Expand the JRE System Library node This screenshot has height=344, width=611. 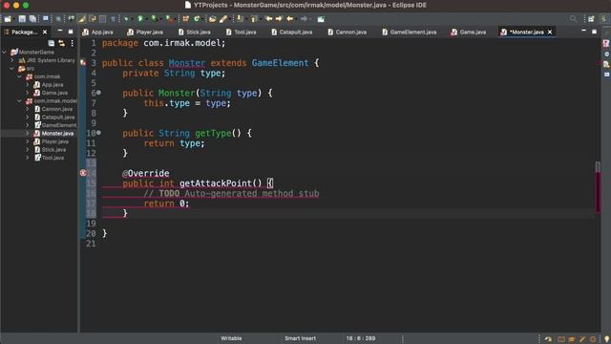tap(12, 60)
